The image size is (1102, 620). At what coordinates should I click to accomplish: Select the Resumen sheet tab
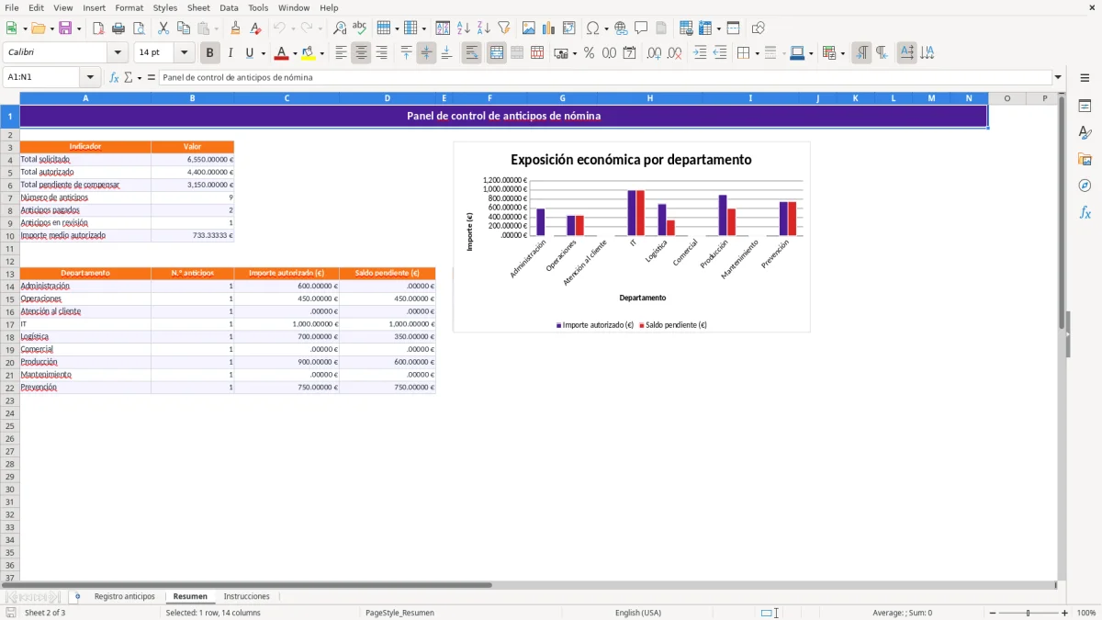(x=190, y=597)
